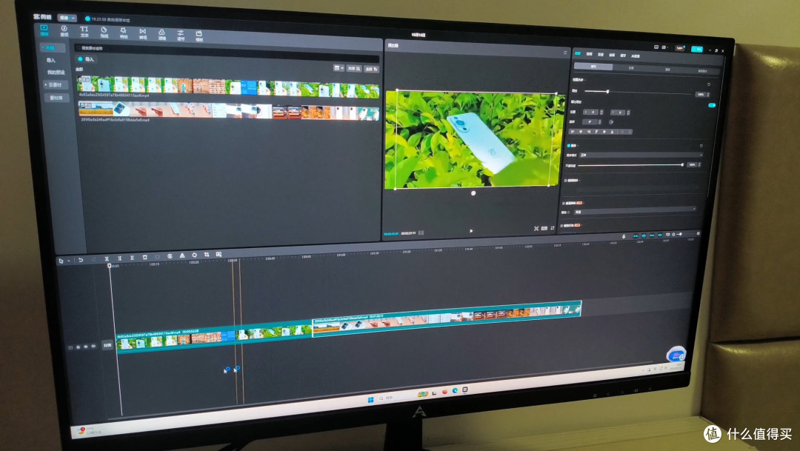Open the 菜单 dropdown in the title bar
The height and width of the screenshot is (451, 800).
[67, 18]
